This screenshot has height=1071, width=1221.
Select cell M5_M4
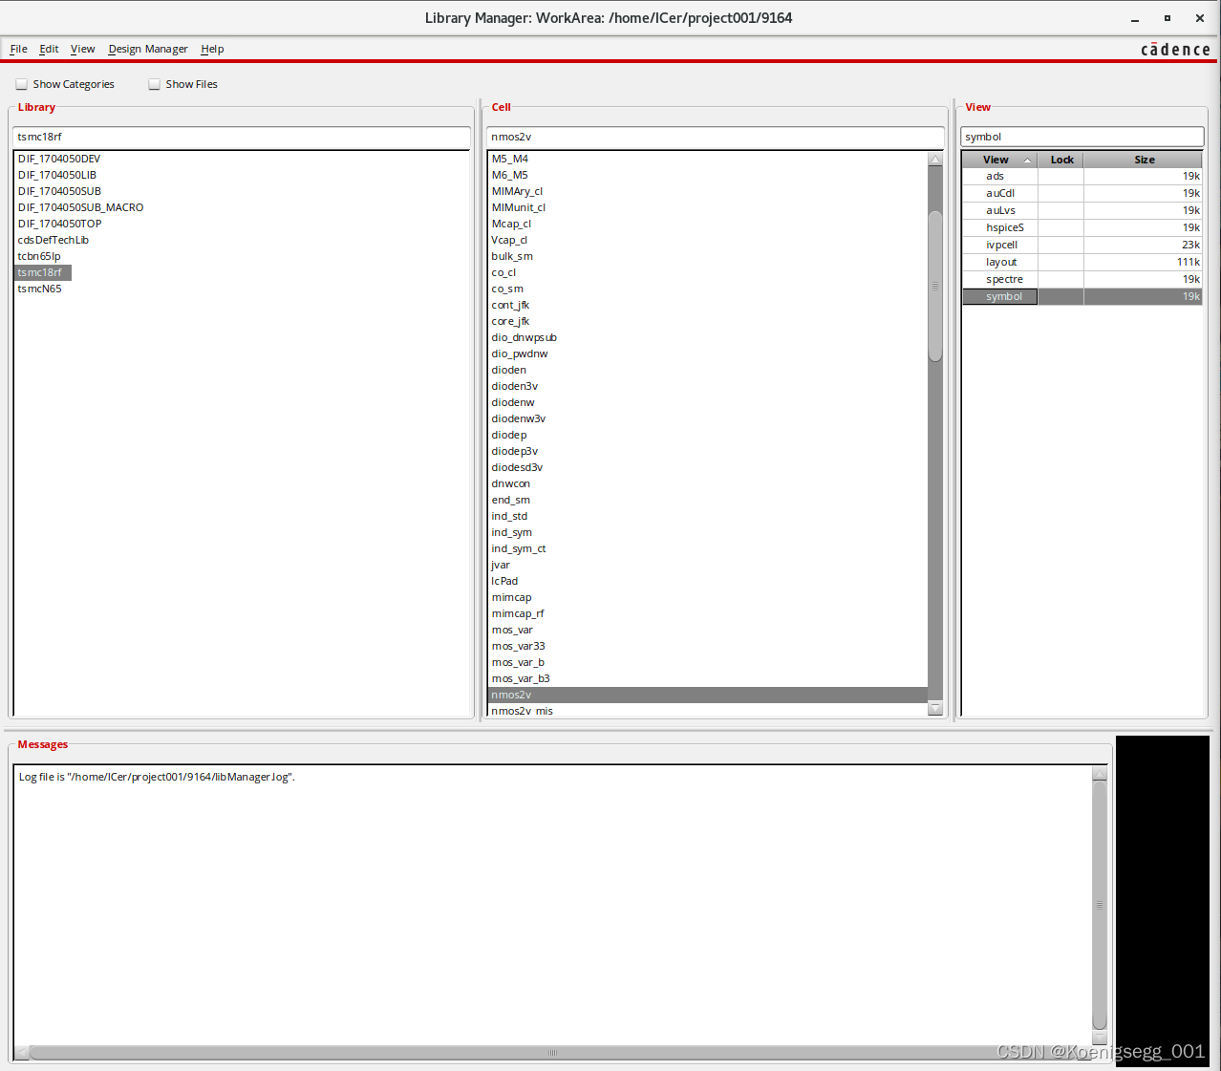[509, 159]
